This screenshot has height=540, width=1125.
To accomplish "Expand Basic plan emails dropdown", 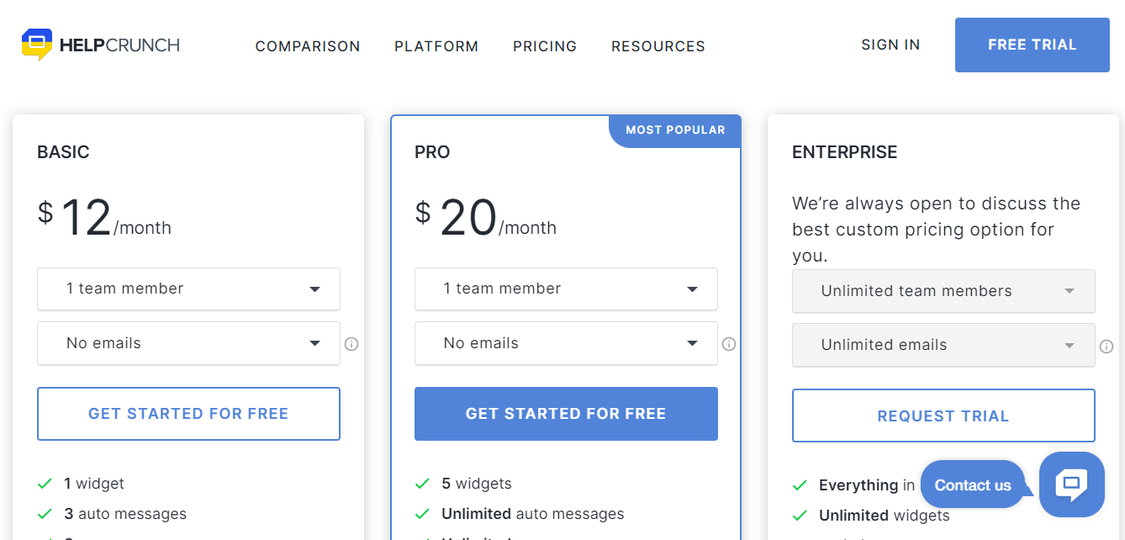I will point(188,343).
